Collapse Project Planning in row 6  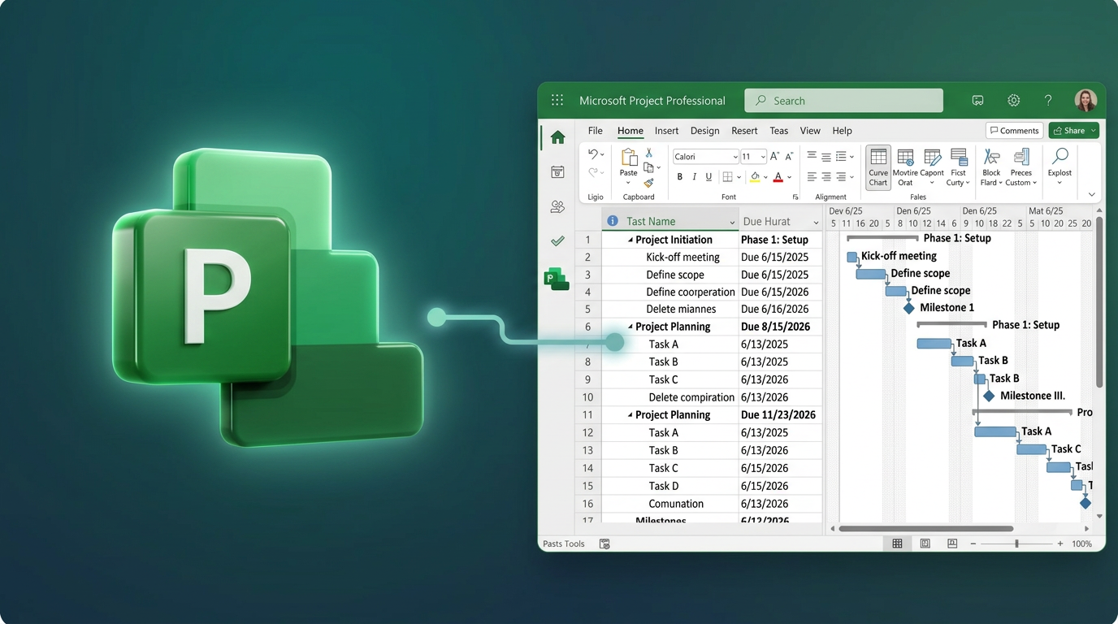coord(630,327)
